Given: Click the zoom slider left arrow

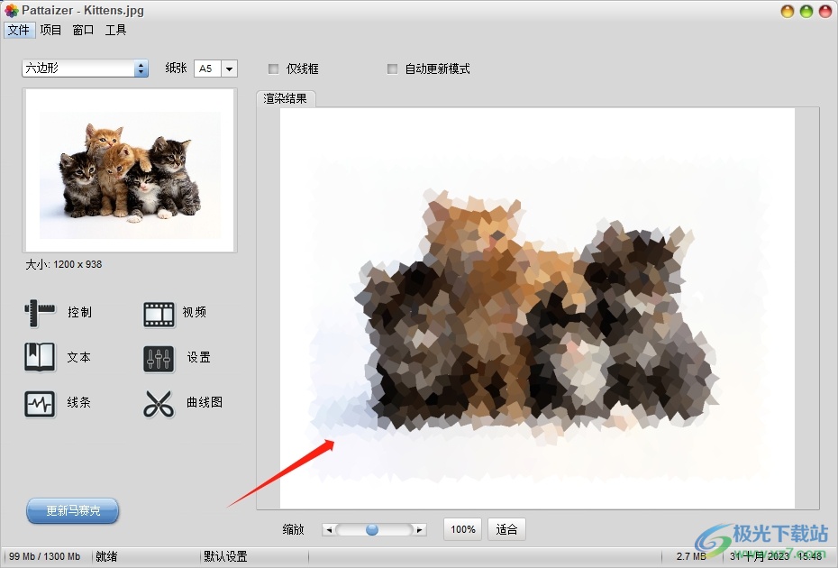Looking at the screenshot, I should click(x=329, y=529).
